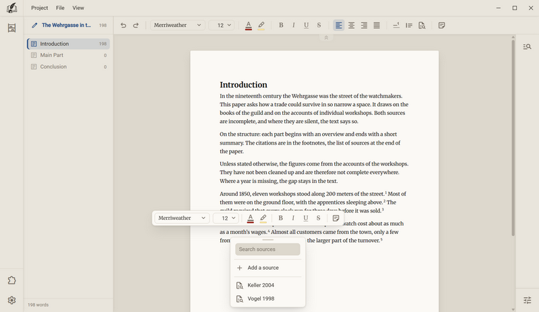
Task: Align text right
Action: pyautogui.click(x=364, y=26)
